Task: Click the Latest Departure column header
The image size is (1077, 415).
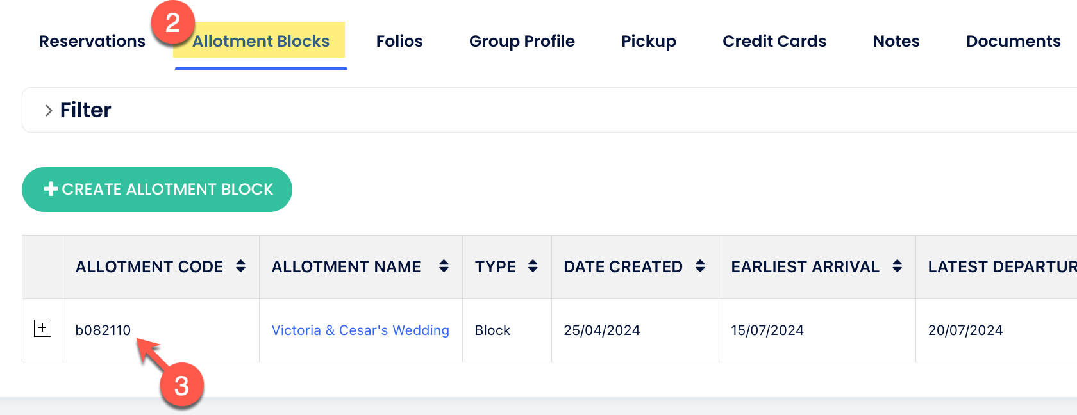Action: pyautogui.click(x=1001, y=266)
